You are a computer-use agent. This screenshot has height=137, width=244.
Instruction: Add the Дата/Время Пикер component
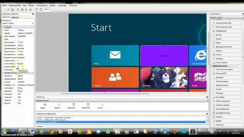pos(226,113)
